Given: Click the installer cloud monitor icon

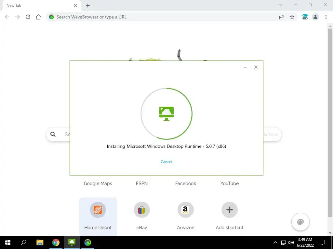Looking at the screenshot, I should tap(166, 114).
